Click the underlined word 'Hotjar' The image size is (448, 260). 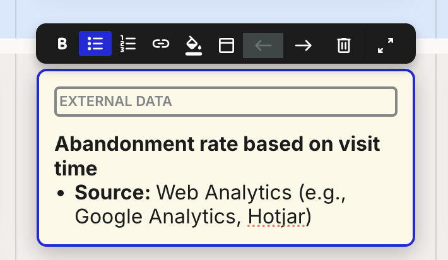point(276,216)
